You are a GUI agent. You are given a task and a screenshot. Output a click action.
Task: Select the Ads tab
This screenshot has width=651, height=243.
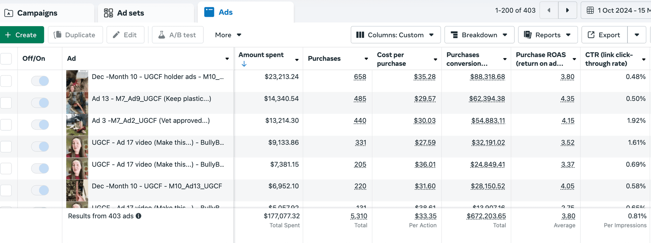(x=246, y=12)
